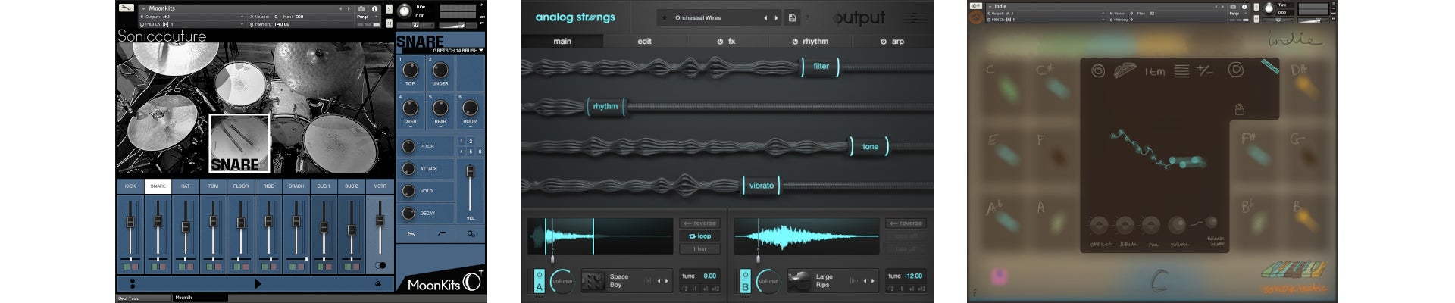Click the Output menu lines icon
Image resolution: width=1455 pixels, height=303 pixels.
[x=914, y=18]
